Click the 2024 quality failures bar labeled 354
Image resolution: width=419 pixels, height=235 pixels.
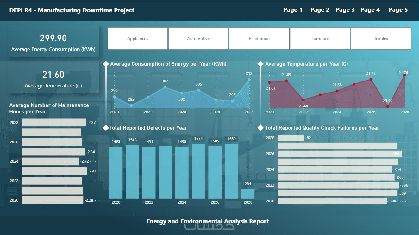coord(335,170)
